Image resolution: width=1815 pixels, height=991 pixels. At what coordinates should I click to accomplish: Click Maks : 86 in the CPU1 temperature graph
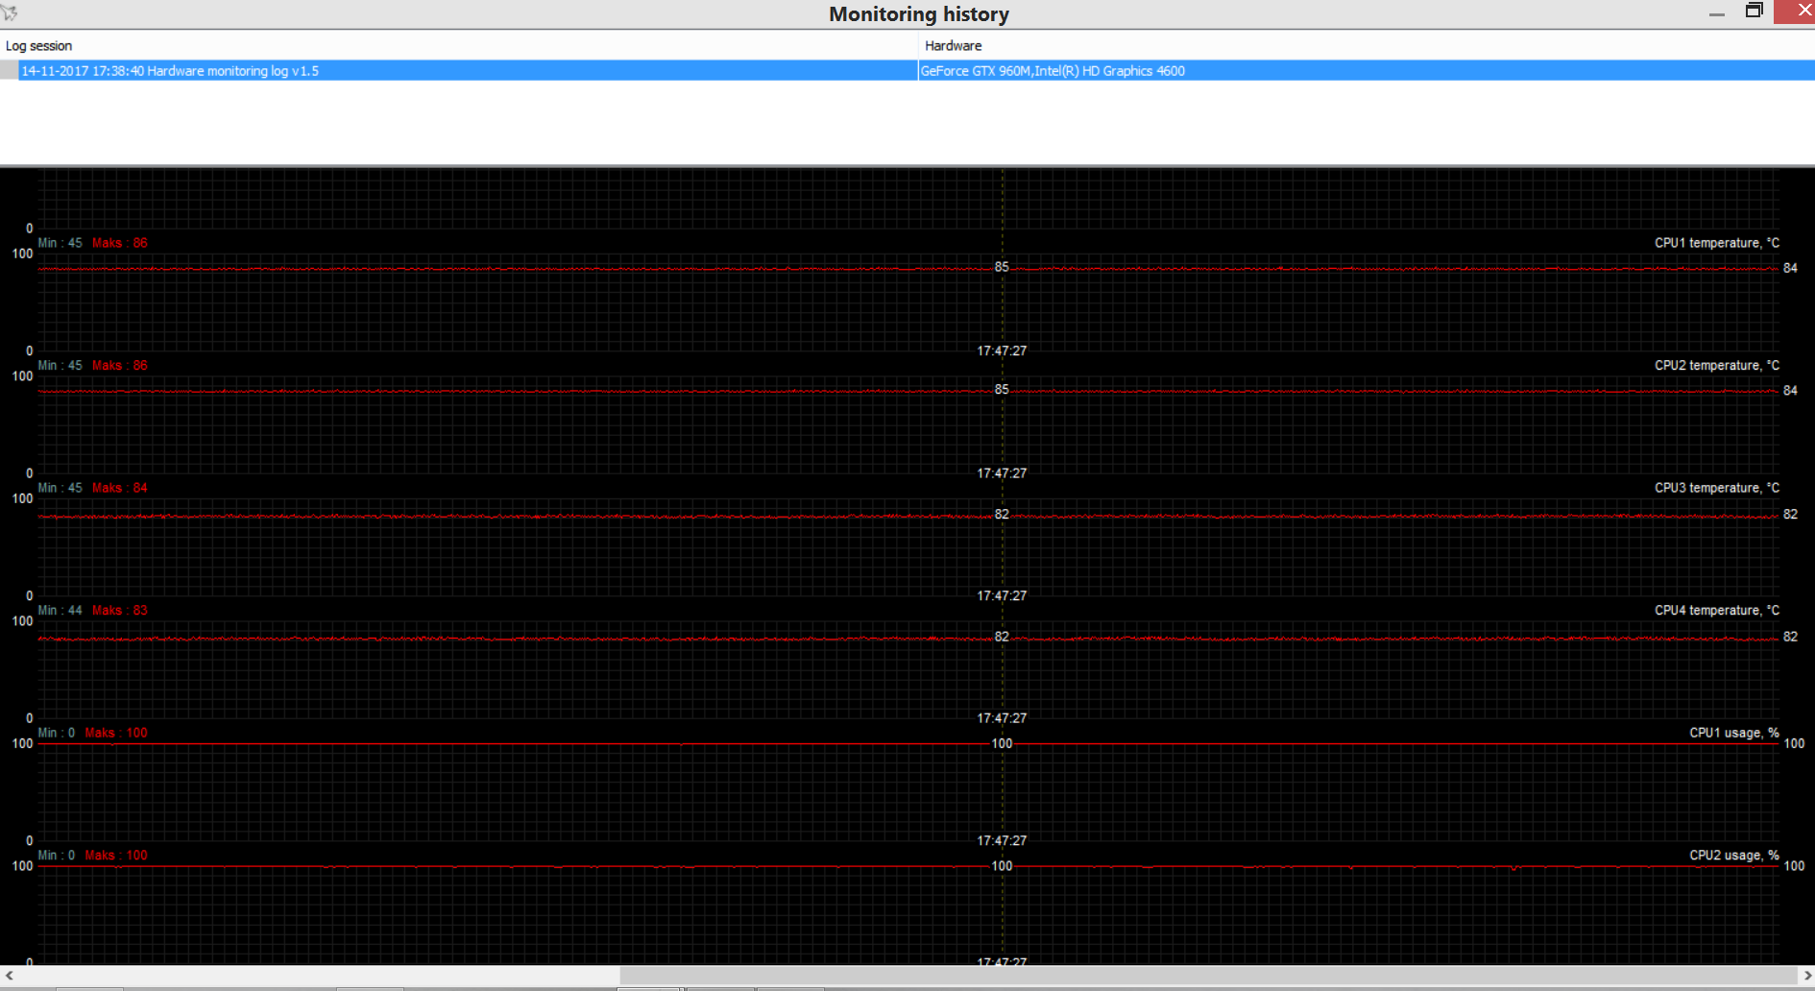click(120, 243)
